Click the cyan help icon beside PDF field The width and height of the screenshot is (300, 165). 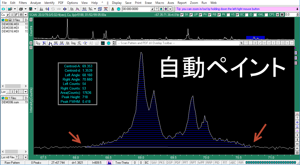(119, 9)
